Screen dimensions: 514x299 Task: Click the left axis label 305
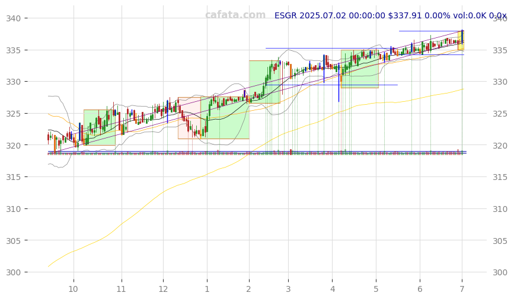click(14, 241)
